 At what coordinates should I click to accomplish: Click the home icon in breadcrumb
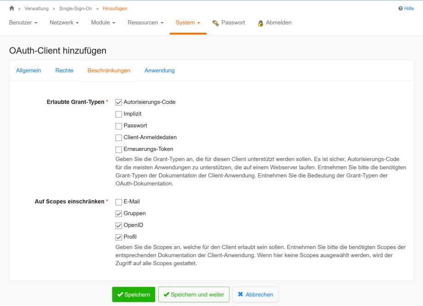(12, 8)
